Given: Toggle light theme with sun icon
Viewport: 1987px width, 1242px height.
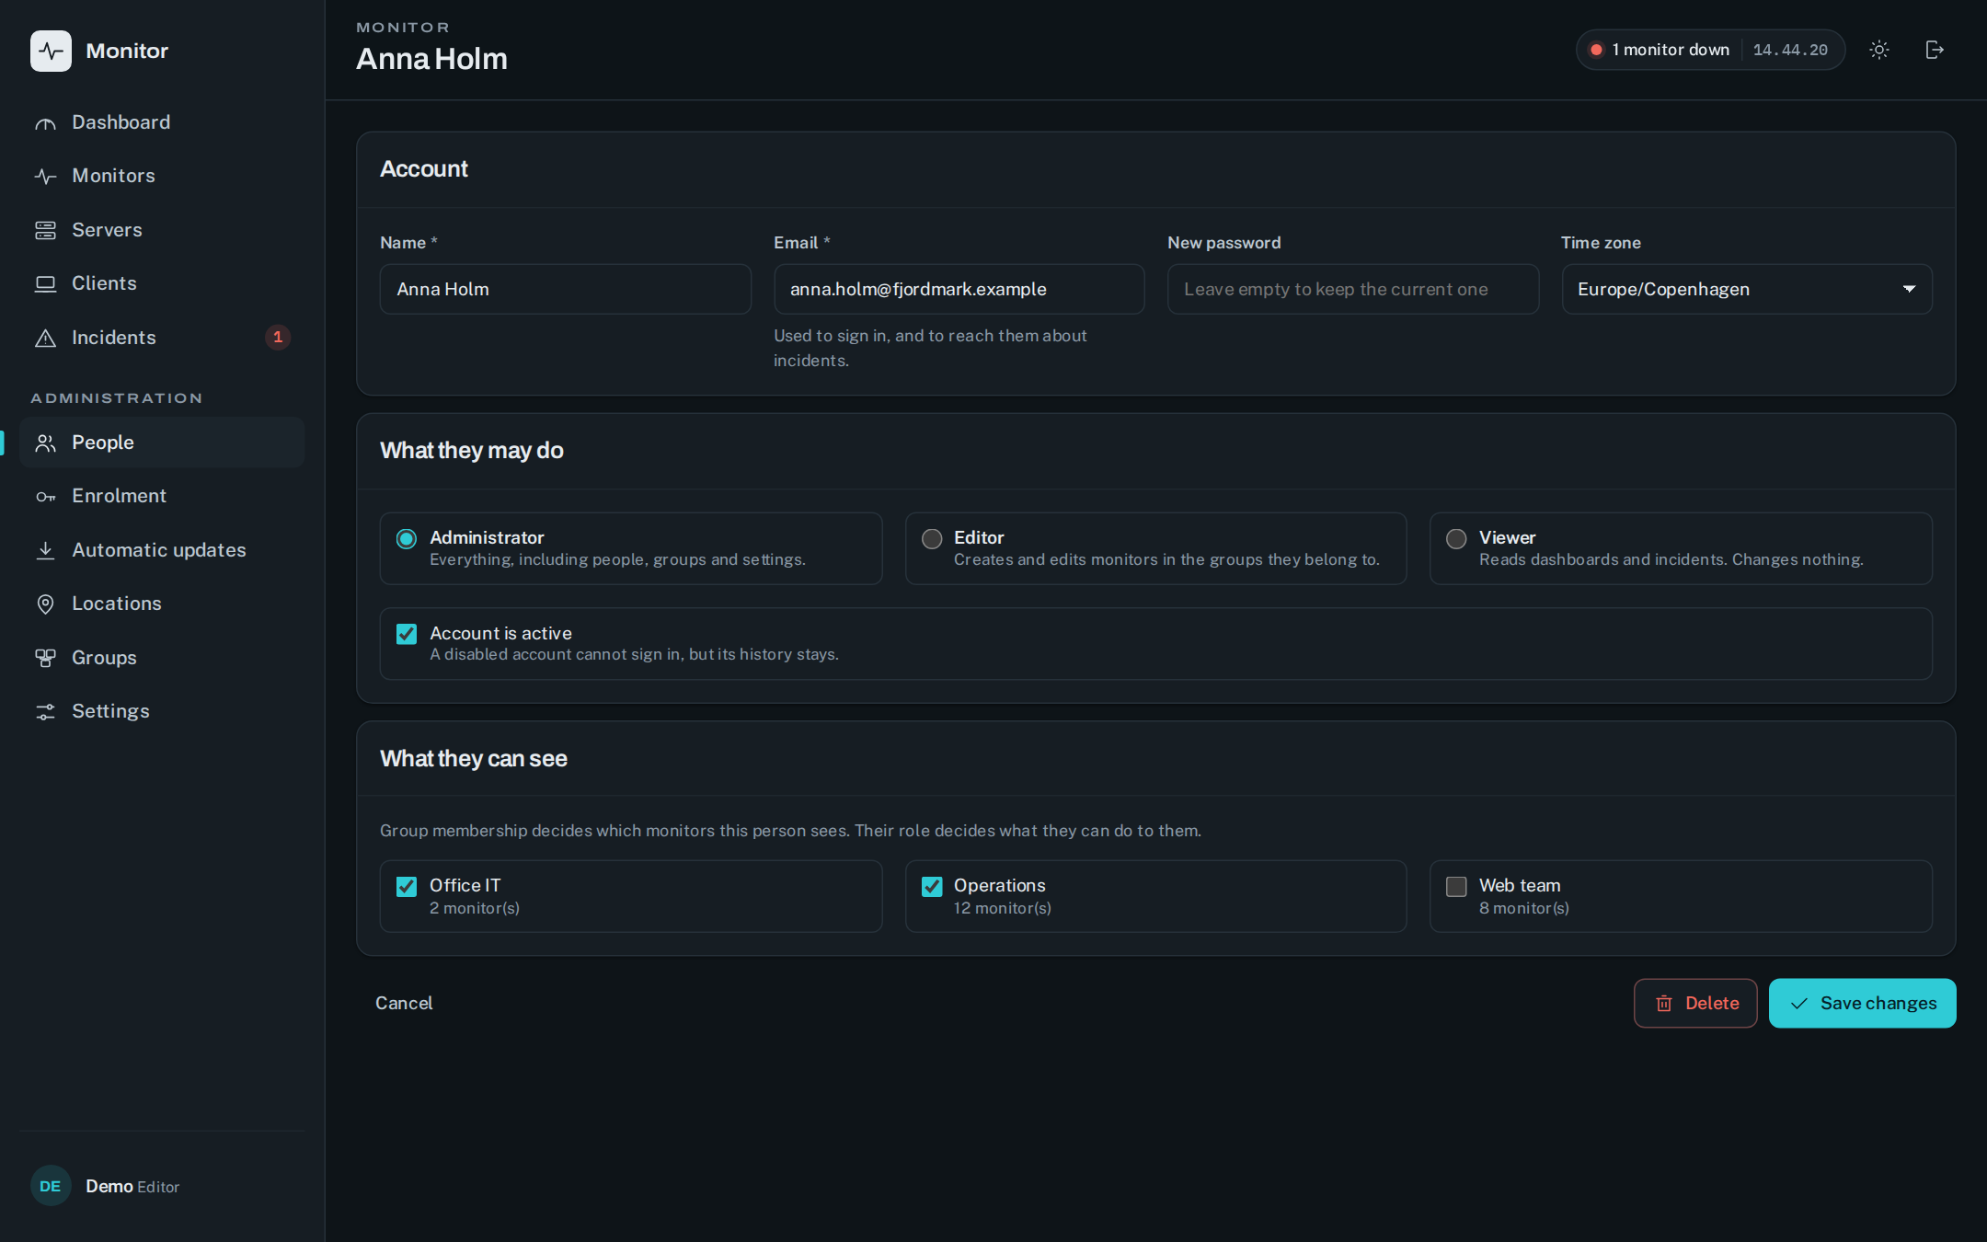Looking at the screenshot, I should pos(1879,50).
